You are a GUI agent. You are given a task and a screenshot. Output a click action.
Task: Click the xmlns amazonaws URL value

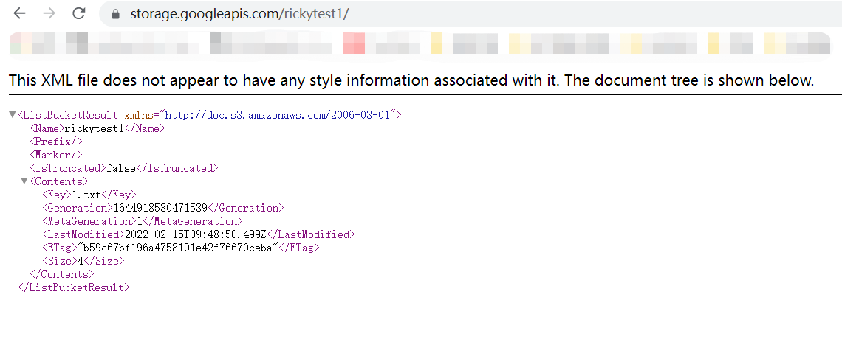click(281, 115)
